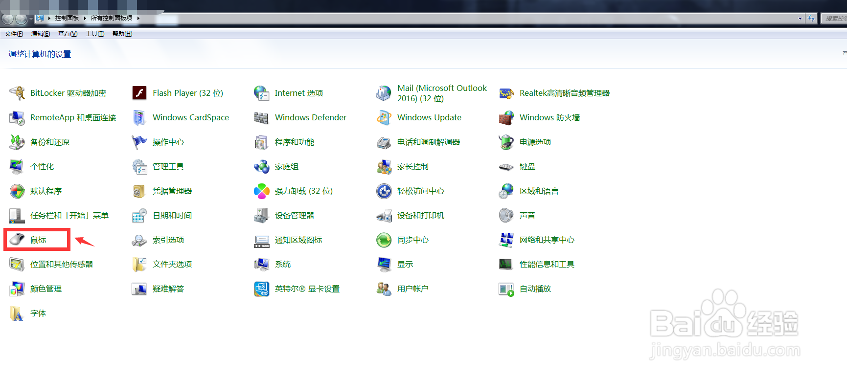Image resolution: width=847 pixels, height=379 pixels.
Task: Expand the arrow before 控制面板 breadcrumb
Action: 49,18
